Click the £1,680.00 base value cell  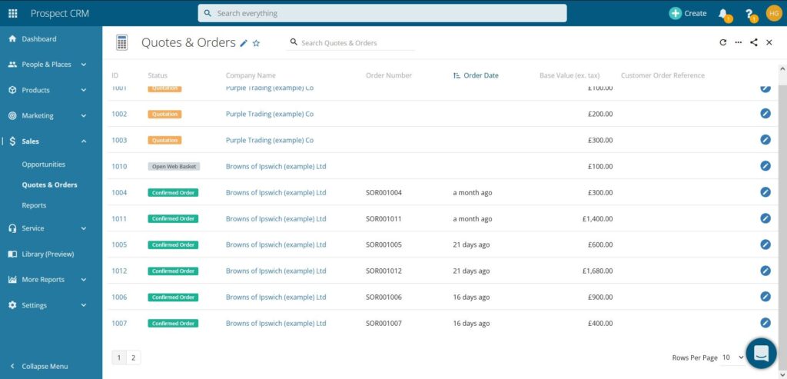click(597, 271)
